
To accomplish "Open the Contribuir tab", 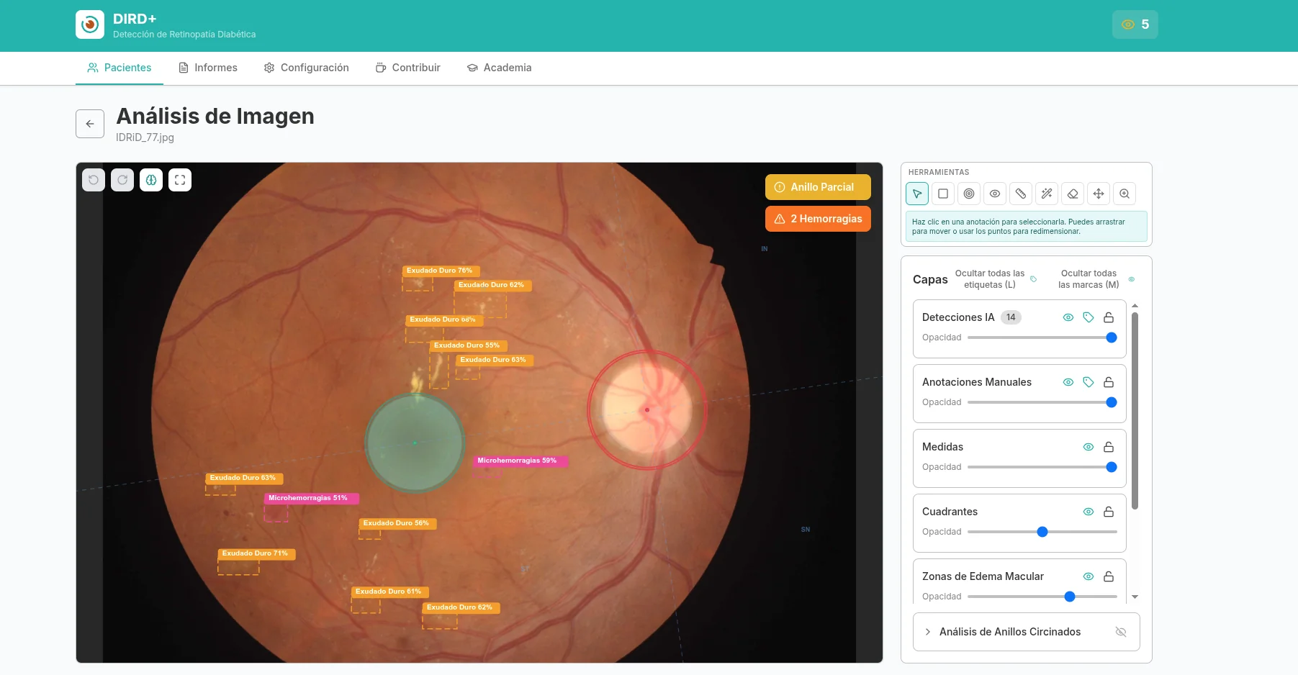I will point(408,68).
